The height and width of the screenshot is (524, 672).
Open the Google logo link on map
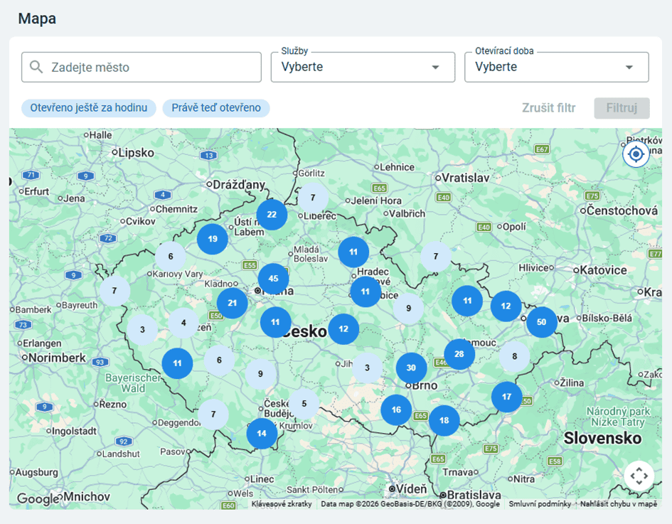tap(38, 498)
